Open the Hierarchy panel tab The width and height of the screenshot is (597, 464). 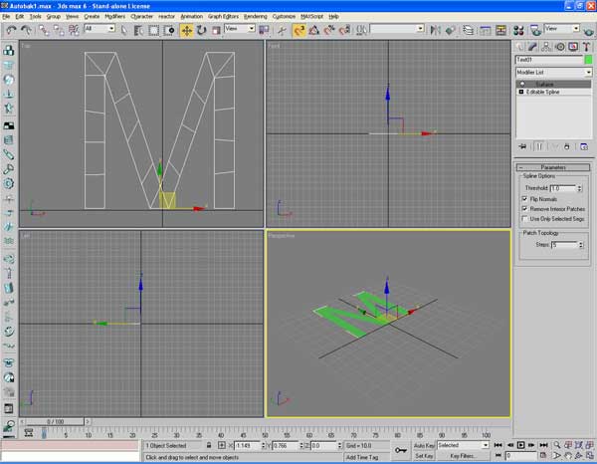[546, 47]
